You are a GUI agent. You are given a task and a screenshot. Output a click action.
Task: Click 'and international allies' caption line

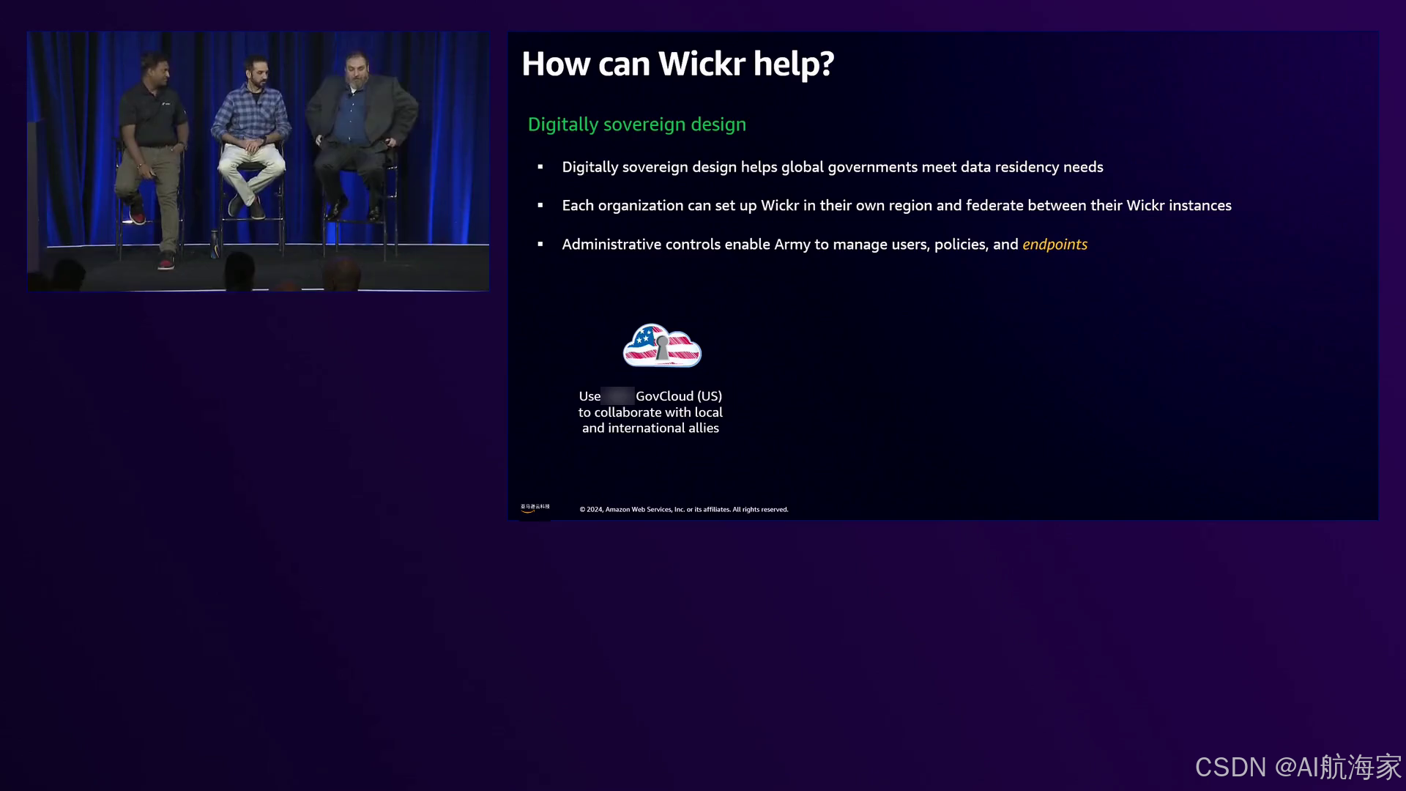[650, 428]
